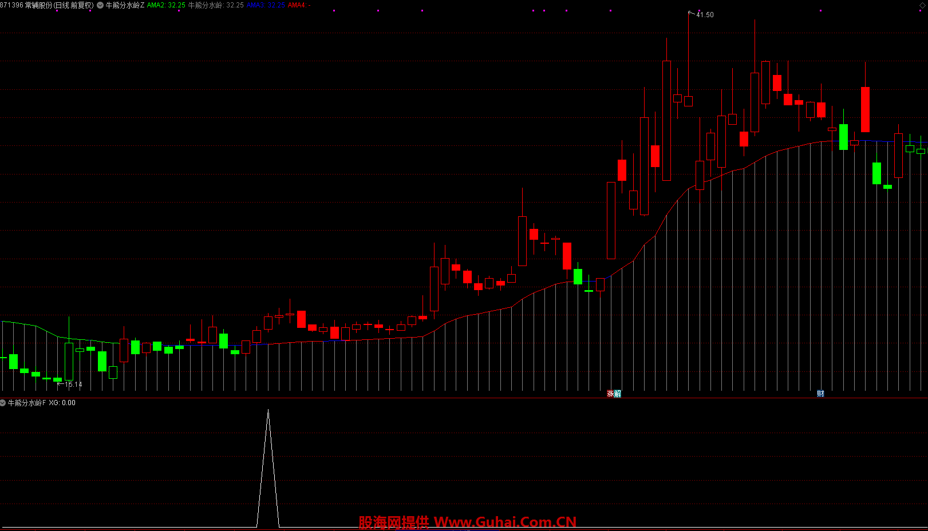
Task: Click the XG: 0.00 value
Action: pos(62,403)
